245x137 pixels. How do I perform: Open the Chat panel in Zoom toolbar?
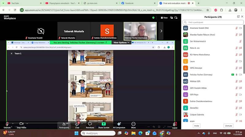click(77, 124)
